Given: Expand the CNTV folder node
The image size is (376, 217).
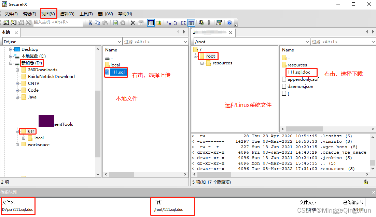Looking at the screenshot, I should [17, 83].
